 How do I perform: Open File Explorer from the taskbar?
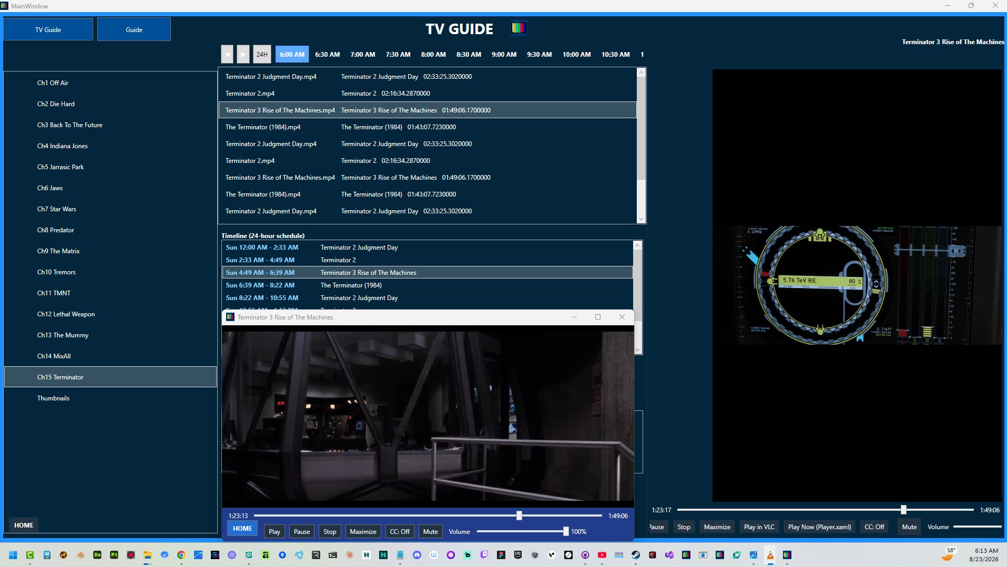[148, 555]
